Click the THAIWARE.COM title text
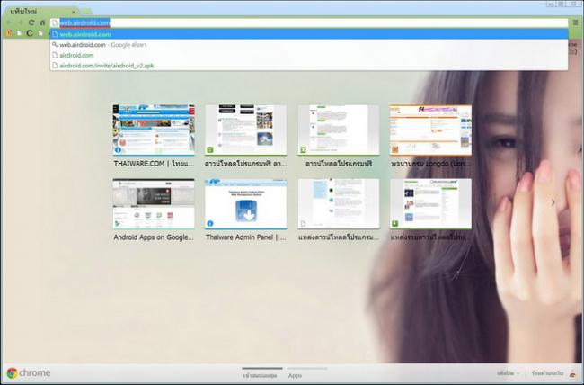 [154, 164]
